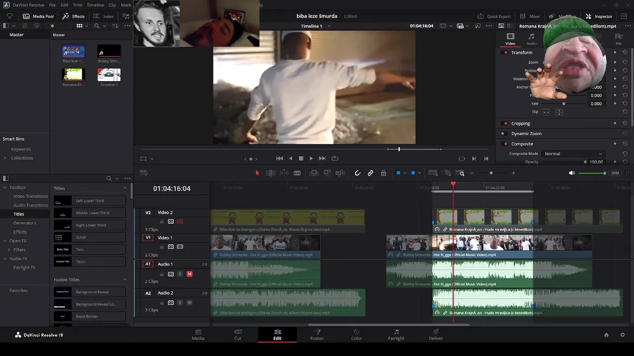Expand the Open FX category

click(x=5, y=241)
